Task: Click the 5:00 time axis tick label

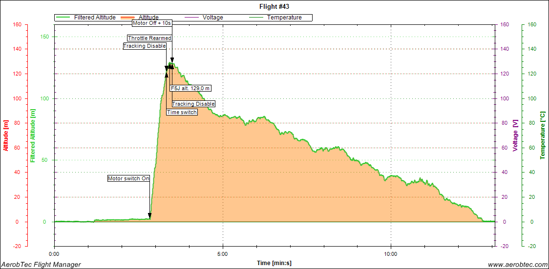Action: 223,254
